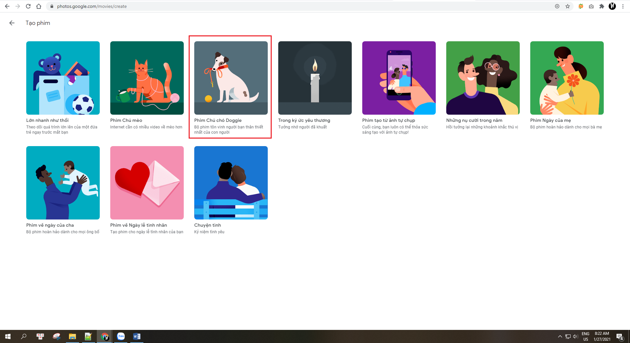The image size is (630, 343).
Task: Open the Chrome three-dot menu
Action: coord(623,6)
